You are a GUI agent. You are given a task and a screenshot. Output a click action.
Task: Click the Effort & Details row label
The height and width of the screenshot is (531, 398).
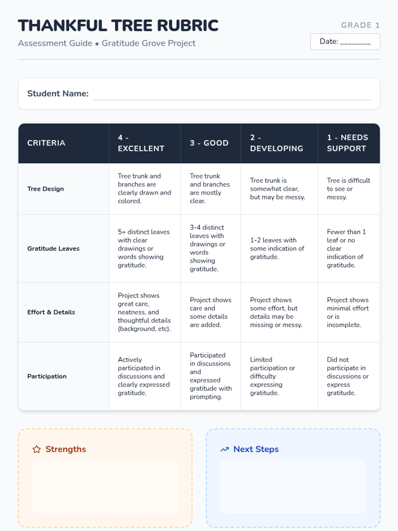51,312
